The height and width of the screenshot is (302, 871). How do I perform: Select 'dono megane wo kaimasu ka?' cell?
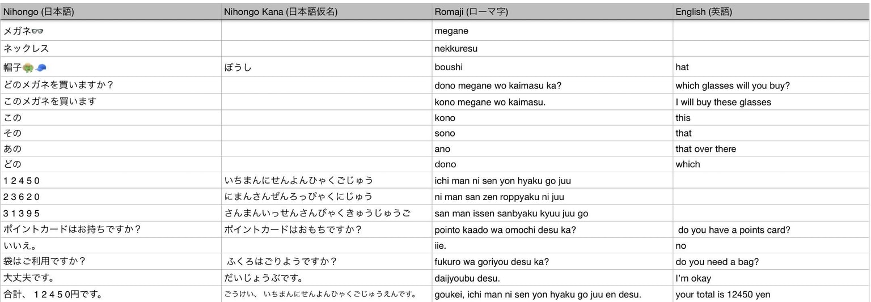552,85
